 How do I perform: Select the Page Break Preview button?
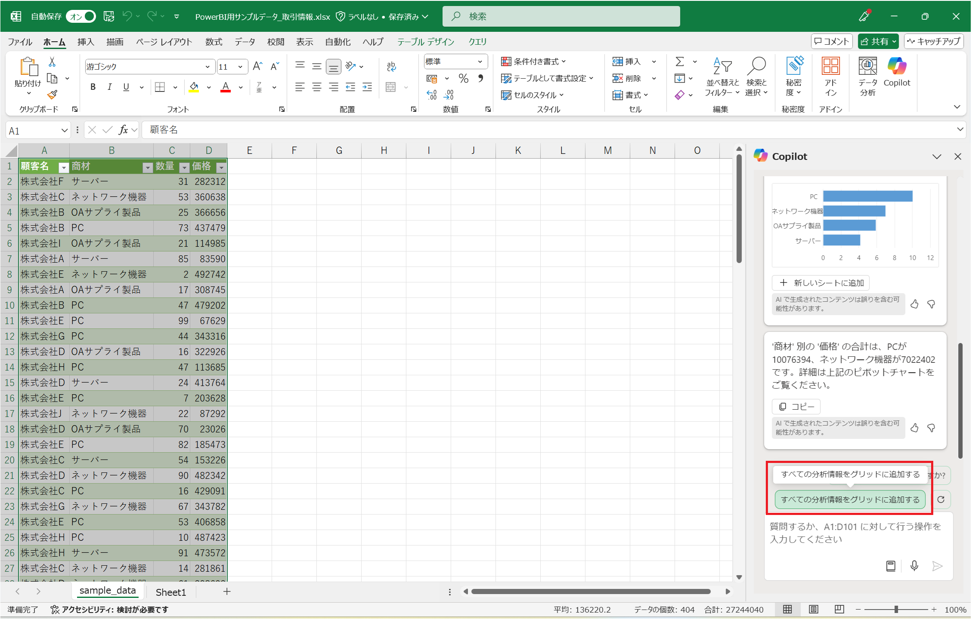click(839, 610)
